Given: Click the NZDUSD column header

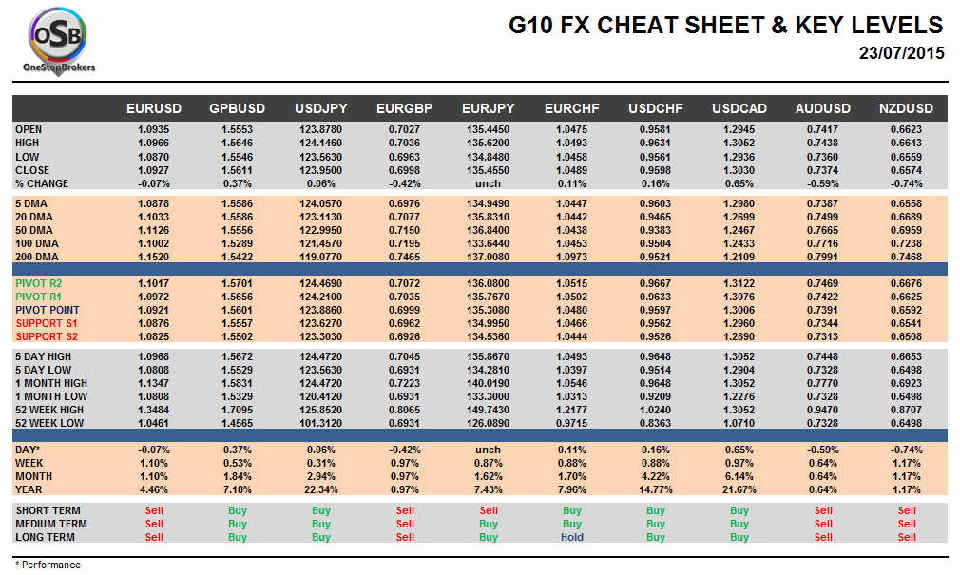Looking at the screenshot, I should [x=907, y=108].
